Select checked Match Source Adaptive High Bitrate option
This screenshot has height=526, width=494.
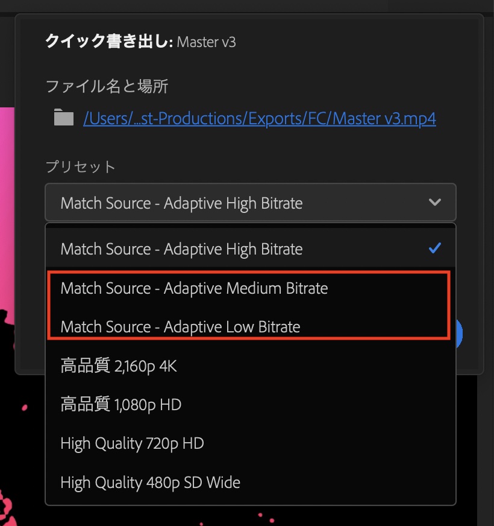tap(251, 249)
